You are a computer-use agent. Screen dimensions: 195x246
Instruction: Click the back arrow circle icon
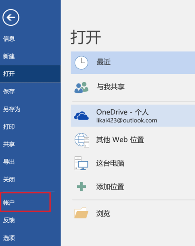pos(11,17)
